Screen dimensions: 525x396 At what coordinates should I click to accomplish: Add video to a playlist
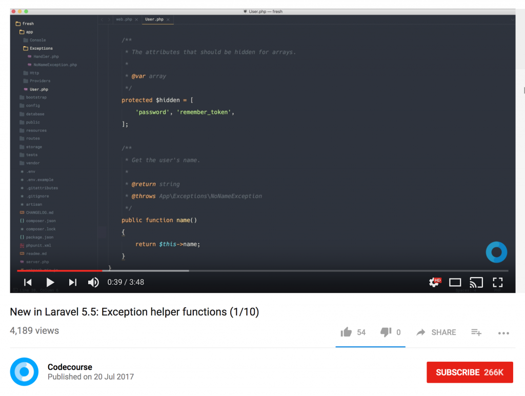pyautogui.click(x=476, y=332)
